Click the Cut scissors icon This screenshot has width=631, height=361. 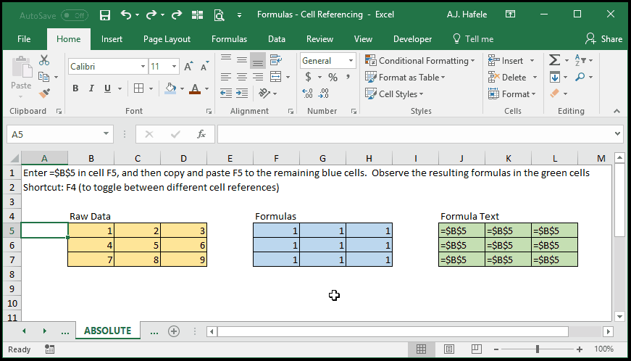[44, 60]
